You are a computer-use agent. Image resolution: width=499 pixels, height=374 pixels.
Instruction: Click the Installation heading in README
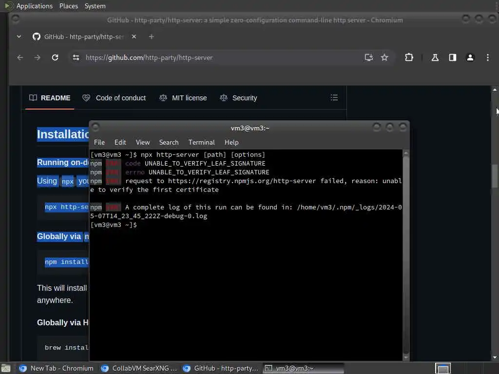[63, 134]
